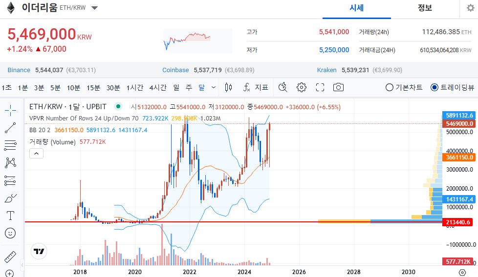Image resolution: width=478 pixels, height=277 pixels.
Task: Switch to the 시세 tab
Action: 357,8
